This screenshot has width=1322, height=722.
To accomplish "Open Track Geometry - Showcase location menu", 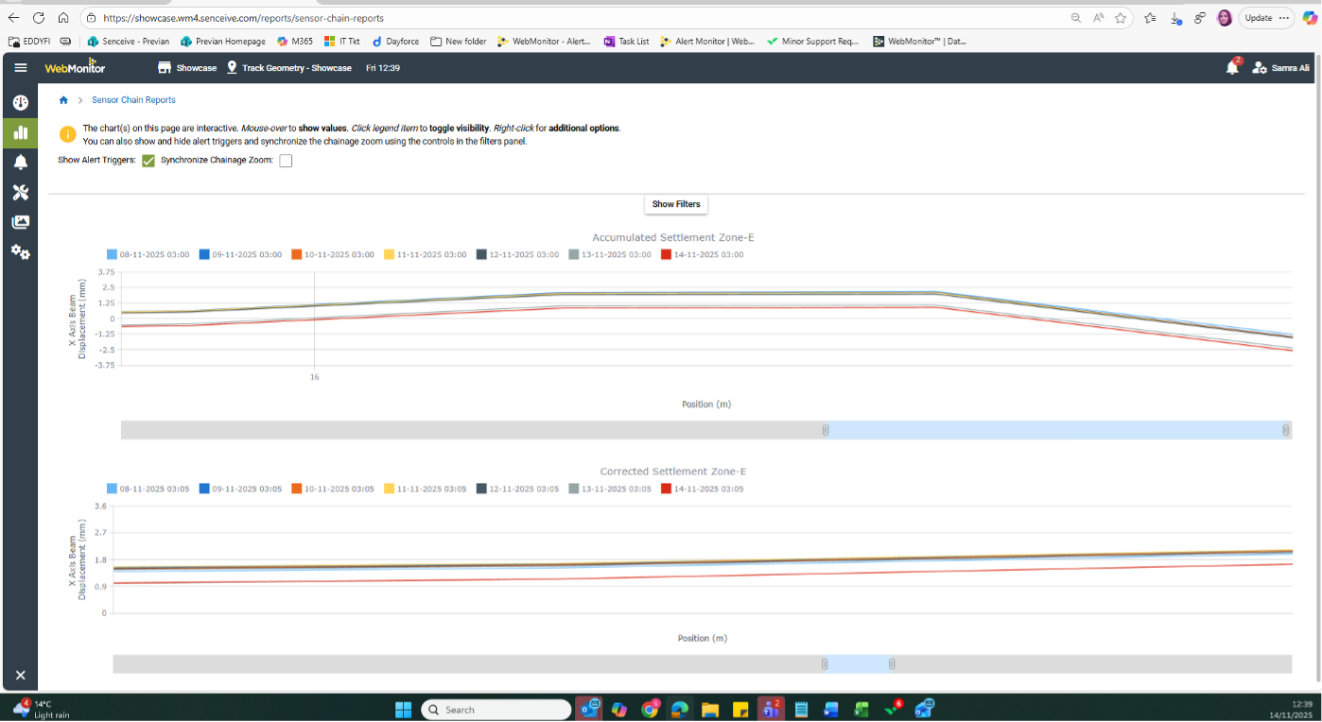I will (x=288, y=68).
